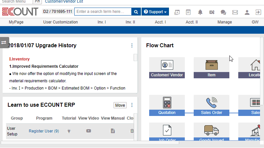This screenshot has width=264, height=148.
Task: Open the memo note icon
Action: click(188, 12)
